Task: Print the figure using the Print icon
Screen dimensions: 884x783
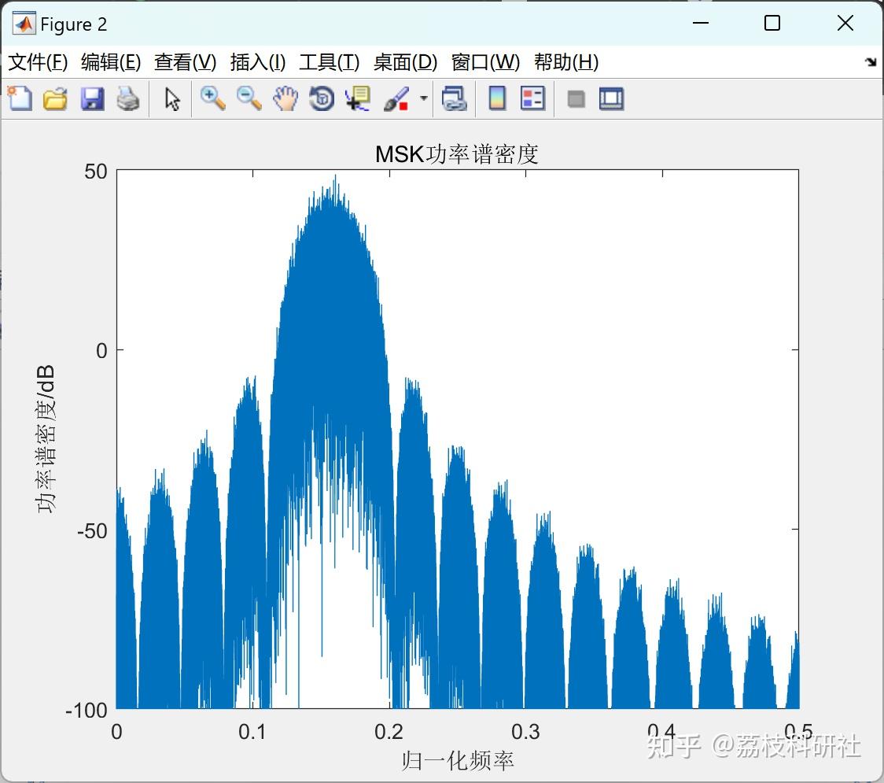Action: pyautogui.click(x=128, y=99)
